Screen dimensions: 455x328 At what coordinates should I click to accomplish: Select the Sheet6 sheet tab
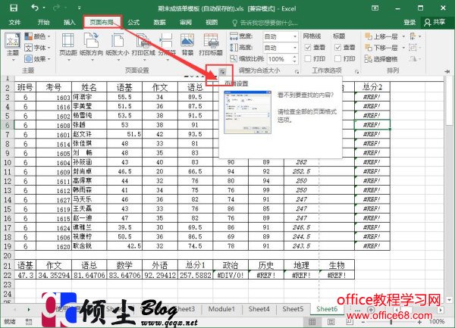327,309
